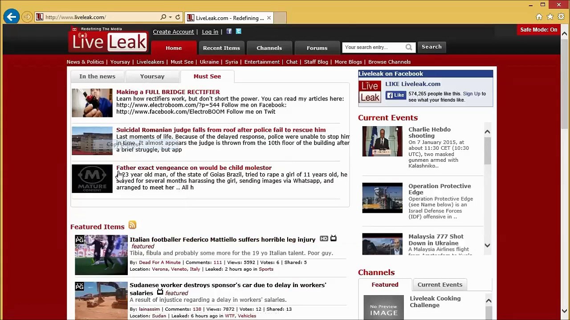Click the HD icon on Mattiello item
The image size is (570, 320).
[x=324, y=239]
